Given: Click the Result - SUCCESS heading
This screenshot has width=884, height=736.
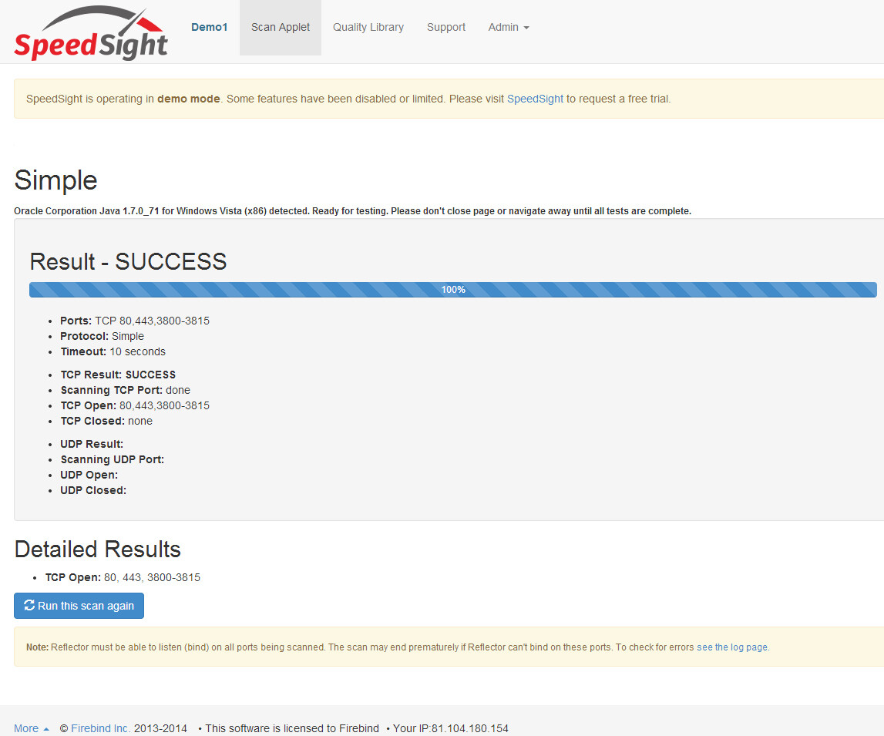Looking at the screenshot, I should click(128, 262).
